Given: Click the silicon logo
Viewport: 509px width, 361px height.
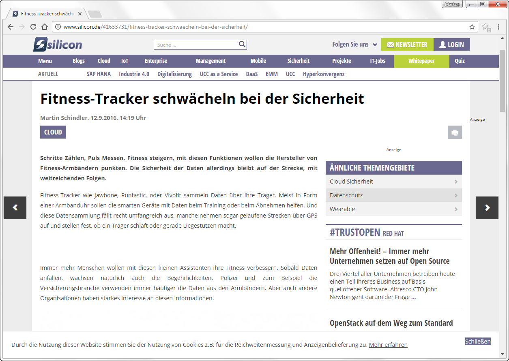Looking at the screenshot, I should (x=58, y=45).
